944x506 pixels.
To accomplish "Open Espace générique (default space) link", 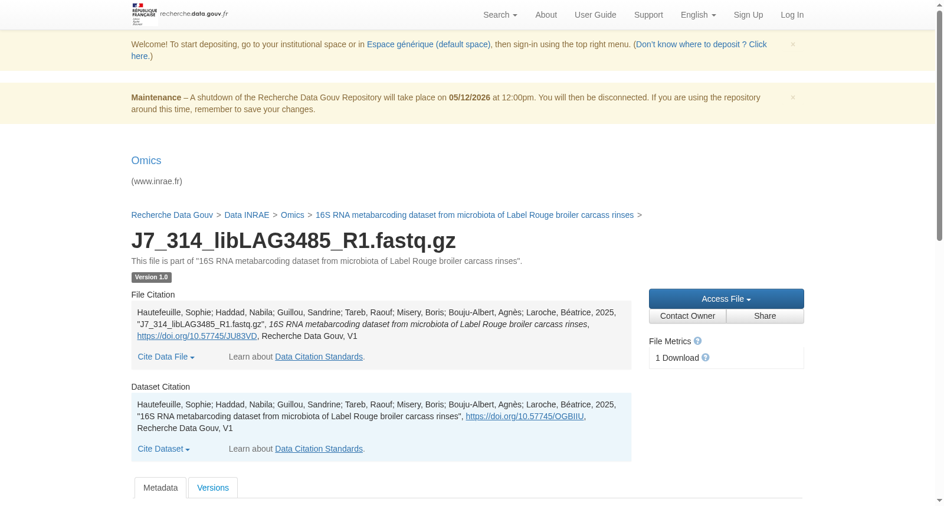I will pyautogui.click(x=428, y=44).
